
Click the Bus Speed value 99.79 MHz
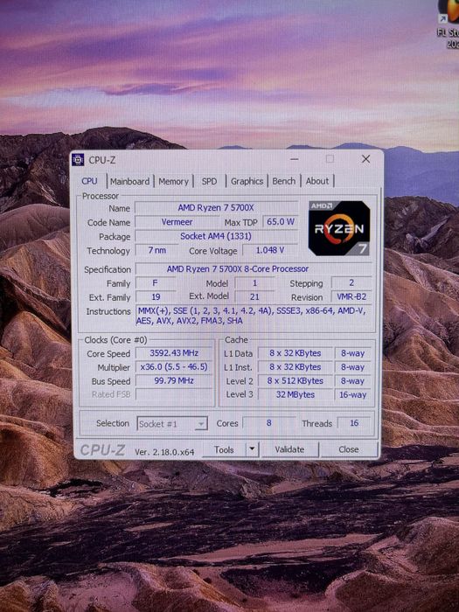174,380
